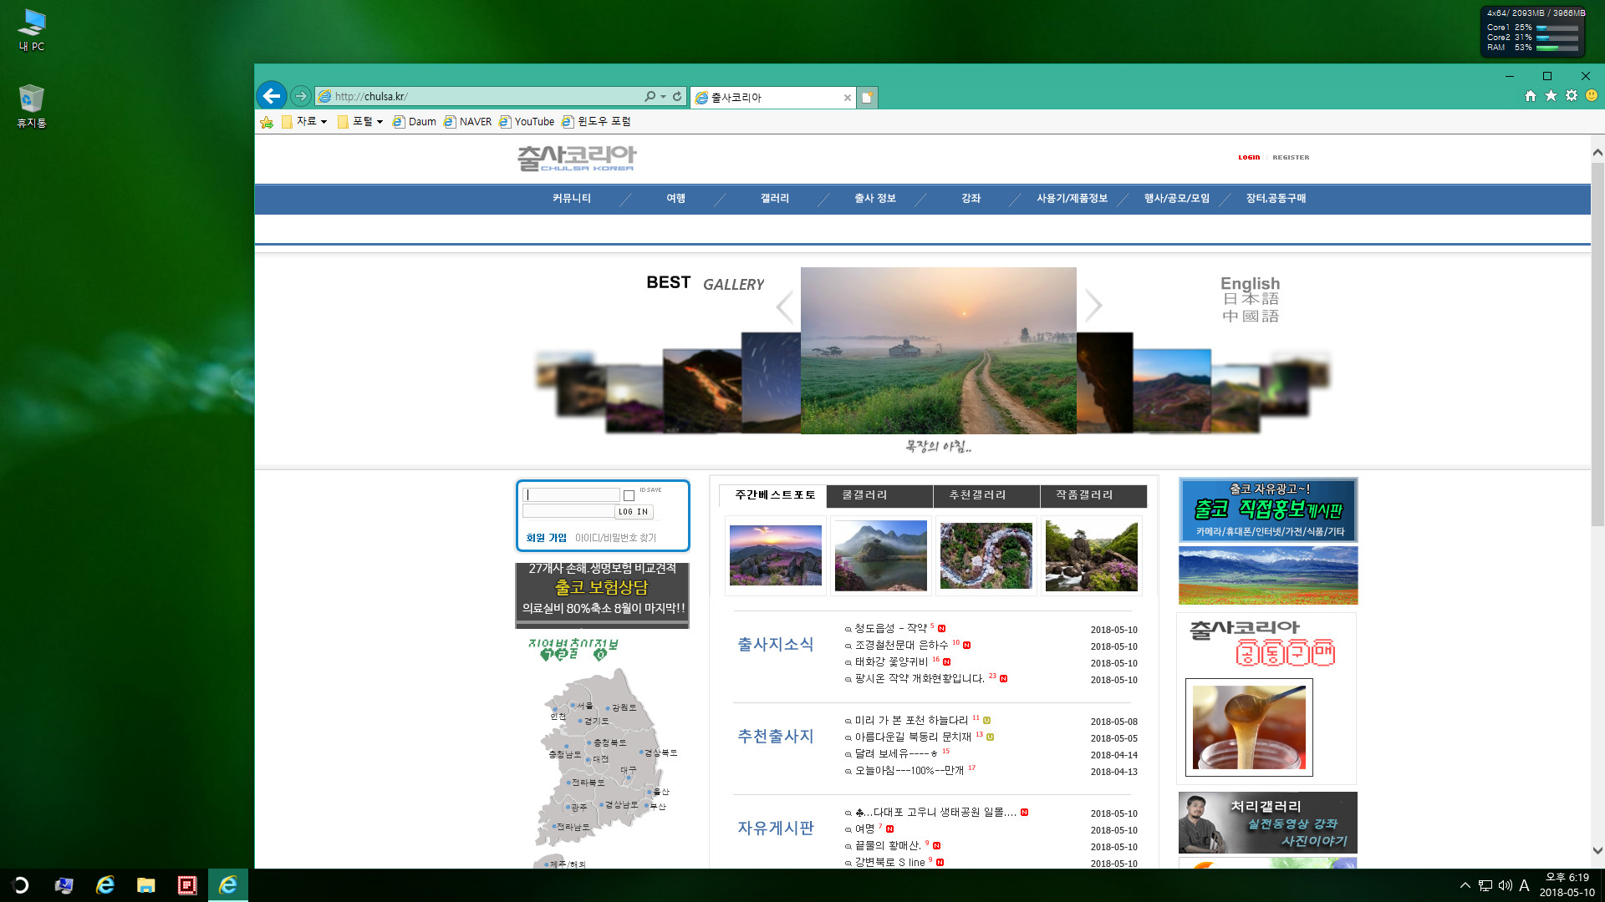The image size is (1605, 902).
Task: Click the LOGIN link at top right
Action: pos(1249,157)
